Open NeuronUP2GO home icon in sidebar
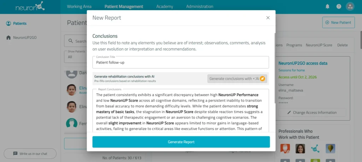362x162 pixels. point(8,37)
